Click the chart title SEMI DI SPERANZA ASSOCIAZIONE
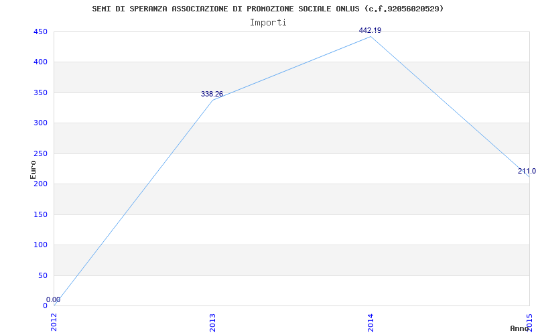This screenshot has height=335, width=536. [x=267, y=9]
